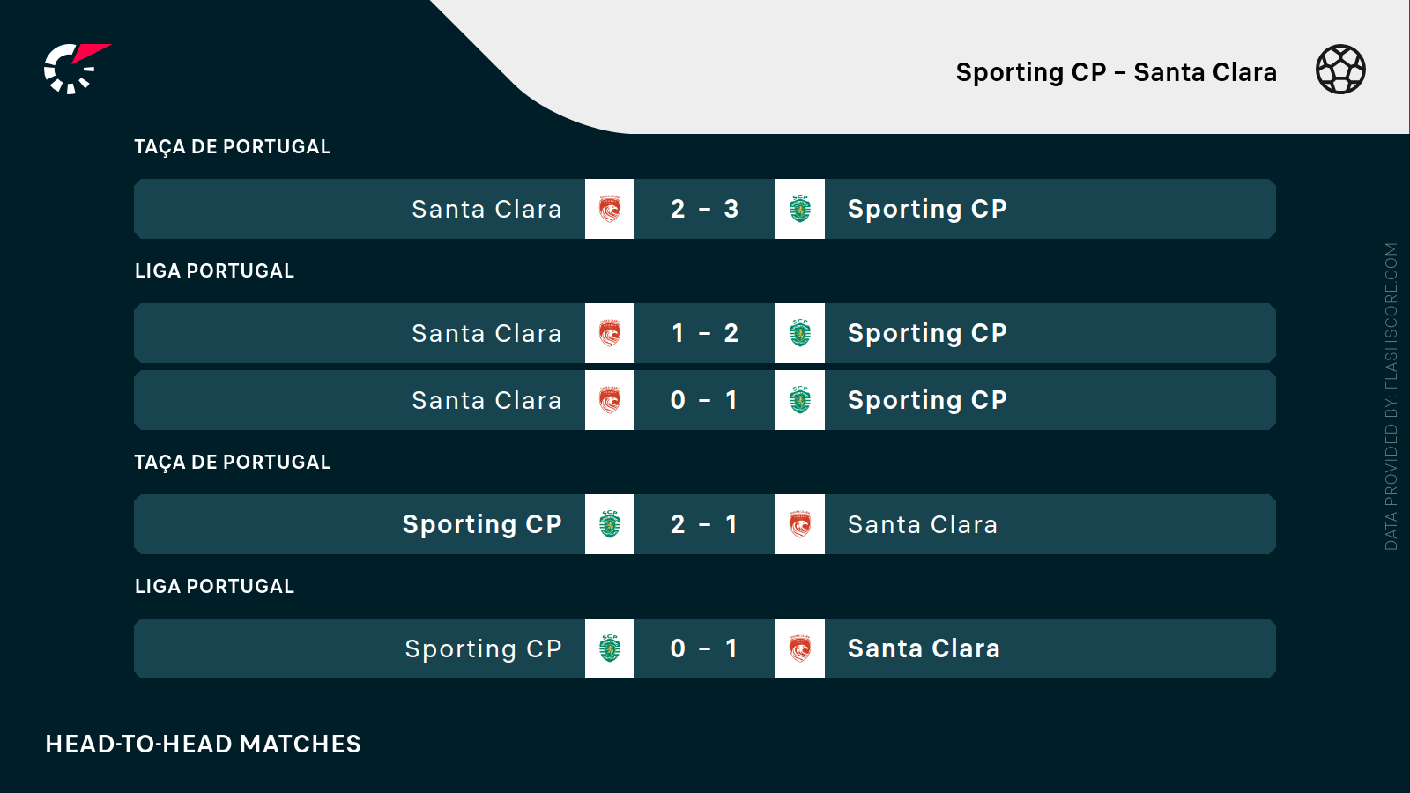Click the "Sporting CP – Santa Clara" title
This screenshot has height=793, width=1410.
[1116, 72]
